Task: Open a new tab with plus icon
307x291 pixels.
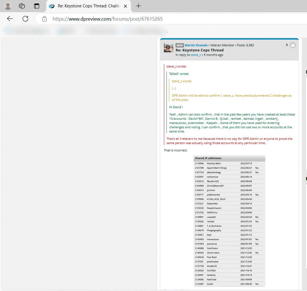Action: (x=138, y=6)
